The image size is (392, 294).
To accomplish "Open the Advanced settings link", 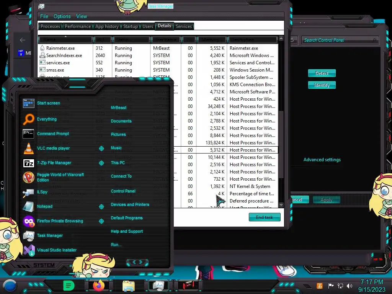I will [322, 160].
